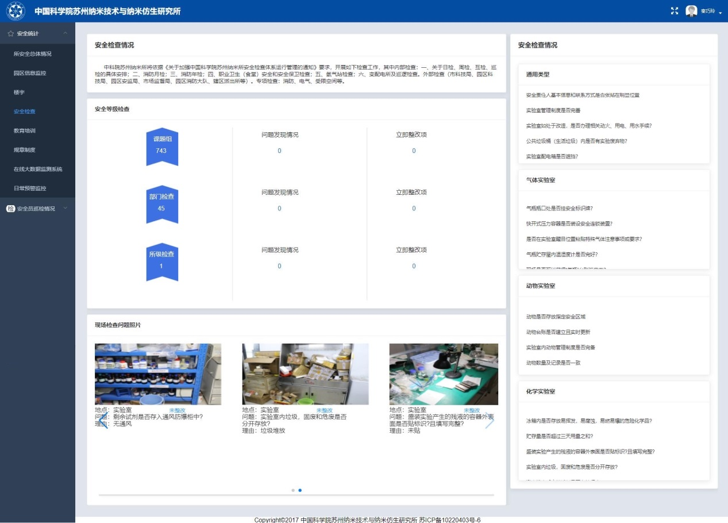
Task: Open the user account dropdown arrow
Action: (x=720, y=13)
